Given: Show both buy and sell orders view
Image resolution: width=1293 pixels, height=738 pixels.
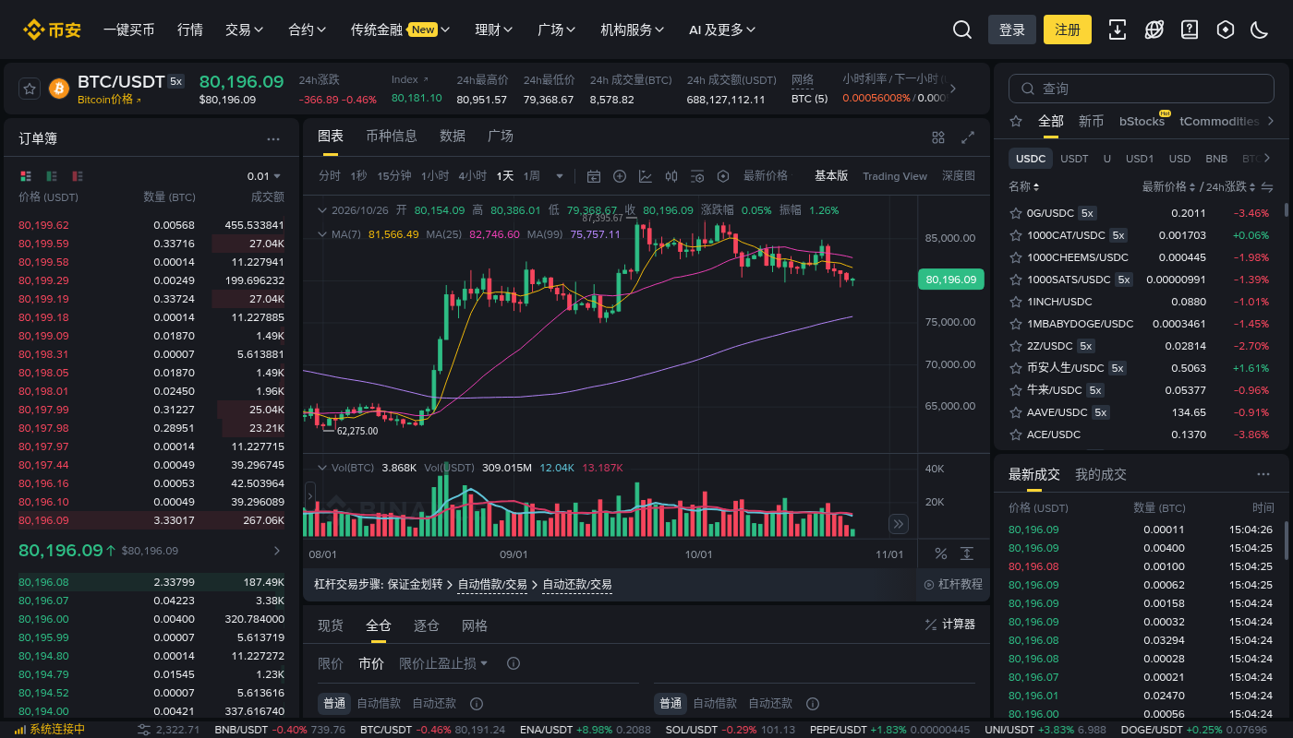Looking at the screenshot, I should 26,175.
